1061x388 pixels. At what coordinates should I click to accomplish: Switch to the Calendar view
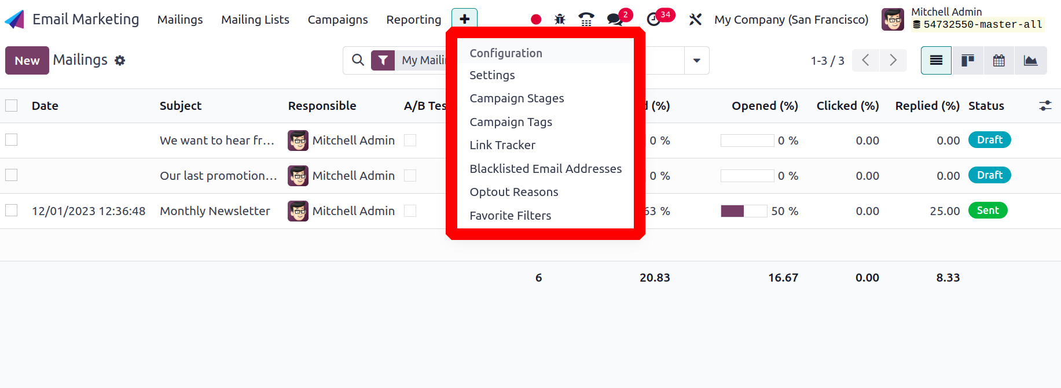(998, 60)
